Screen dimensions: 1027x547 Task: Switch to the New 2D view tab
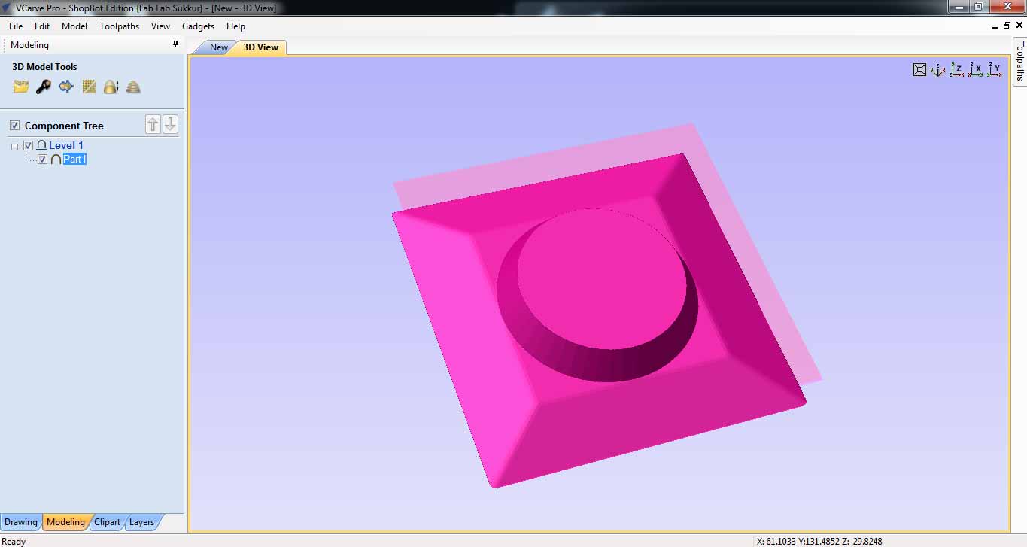[x=218, y=47]
